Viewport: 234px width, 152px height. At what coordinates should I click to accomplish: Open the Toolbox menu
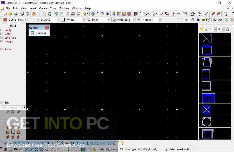pyautogui.click(x=64, y=8)
